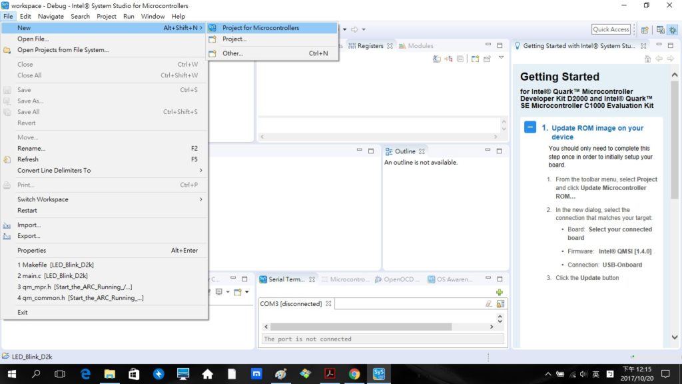Click the forward navigation arrow in toolbar

[x=354, y=29]
